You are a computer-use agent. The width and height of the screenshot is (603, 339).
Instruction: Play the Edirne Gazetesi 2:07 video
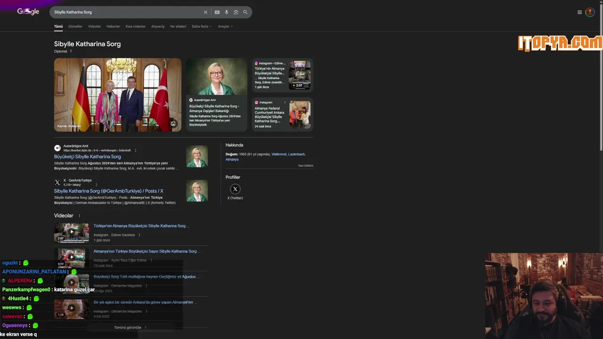tap(72, 232)
